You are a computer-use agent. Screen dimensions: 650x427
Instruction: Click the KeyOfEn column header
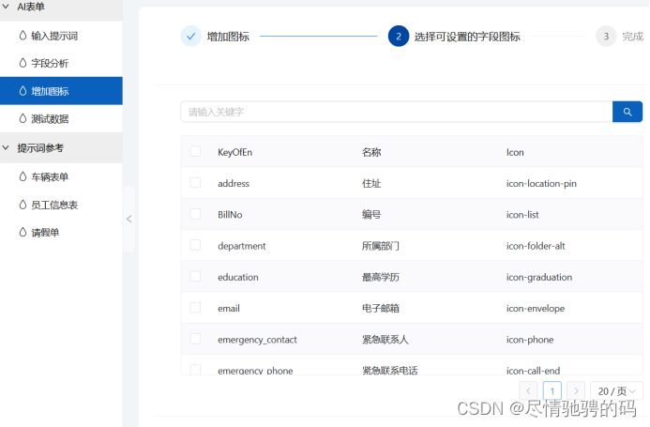(x=235, y=152)
